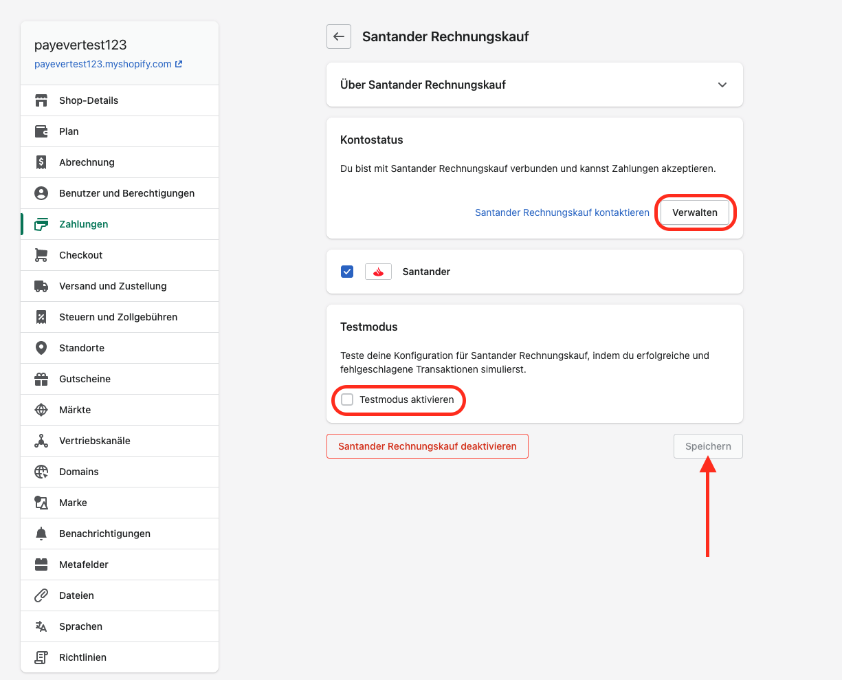The height and width of the screenshot is (680, 842).
Task: Open Gutscheine settings
Action: [x=120, y=379]
